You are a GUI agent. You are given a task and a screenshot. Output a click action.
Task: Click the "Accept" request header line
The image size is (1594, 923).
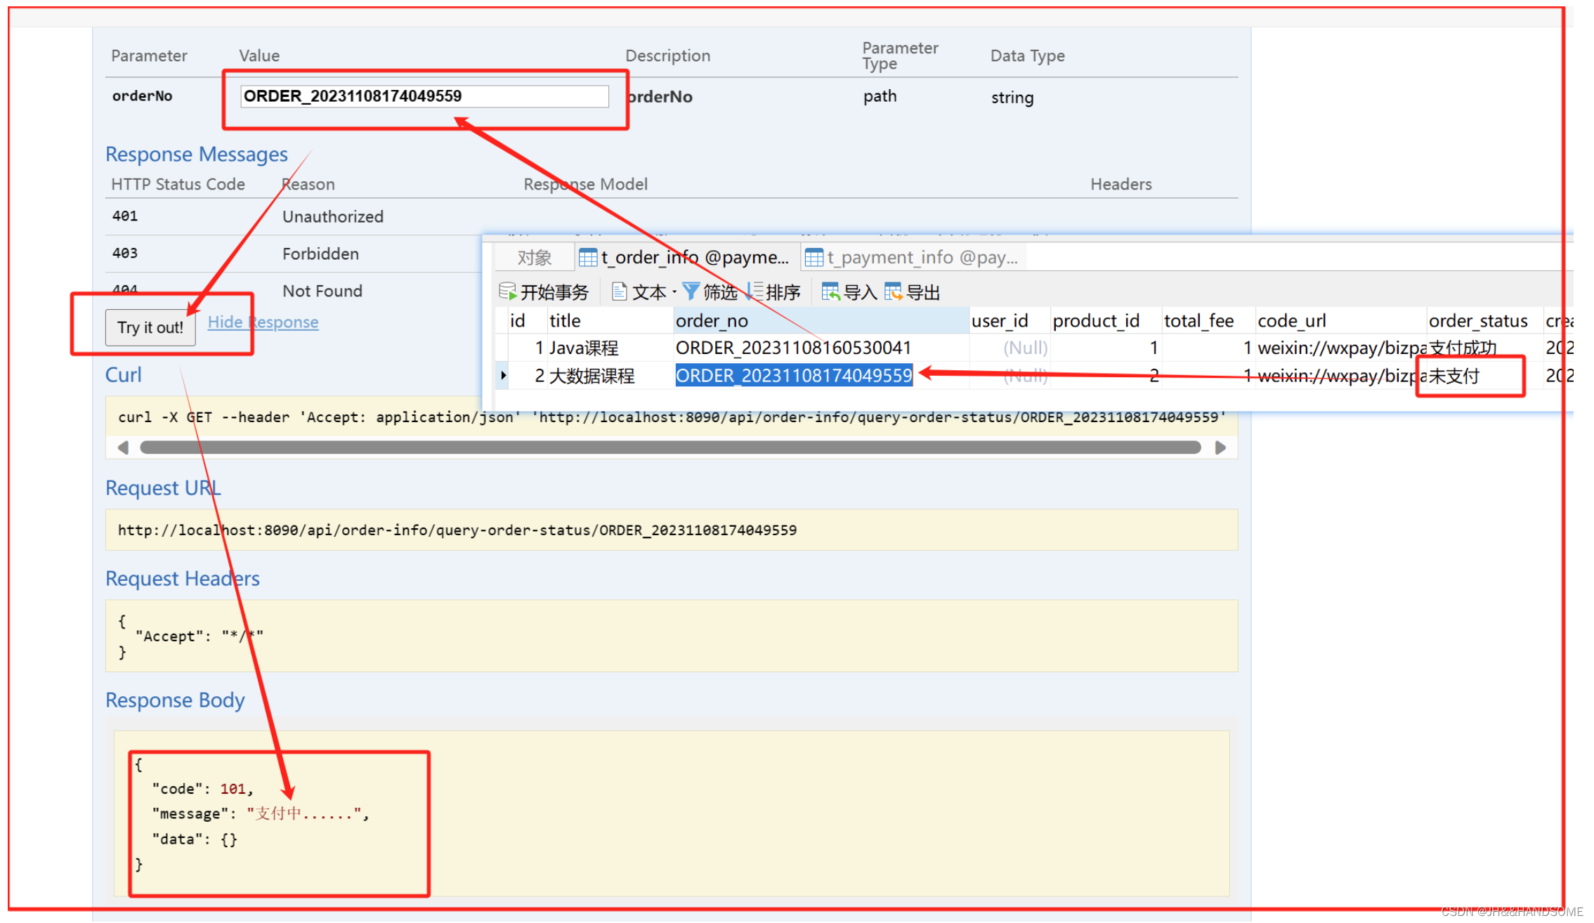pyautogui.click(x=199, y=636)
